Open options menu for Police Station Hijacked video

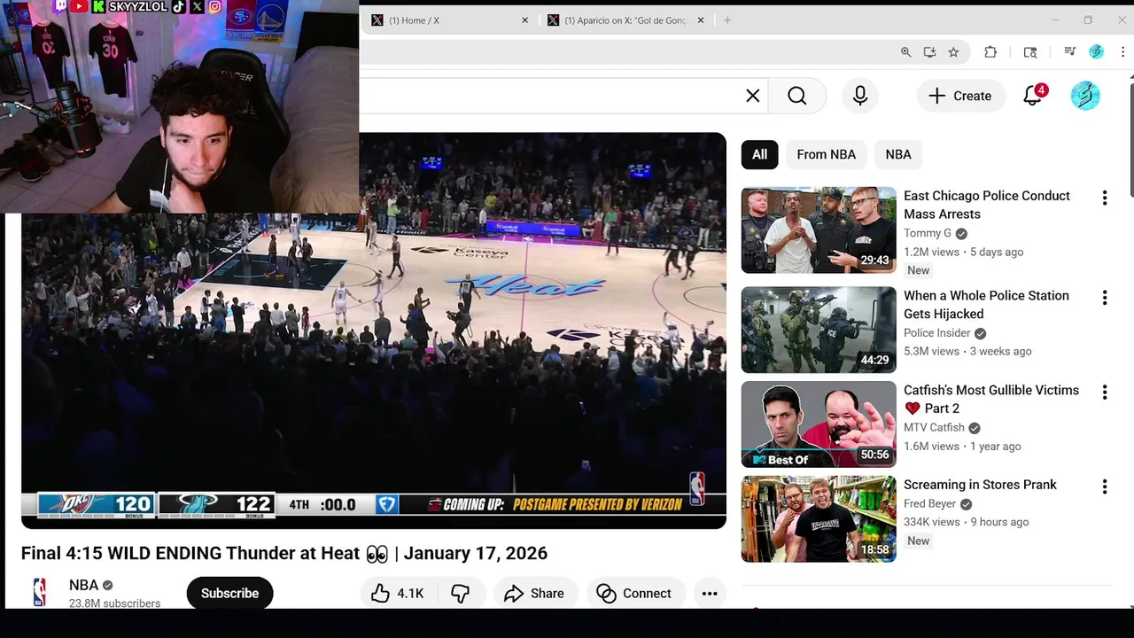click(1105, 298)
